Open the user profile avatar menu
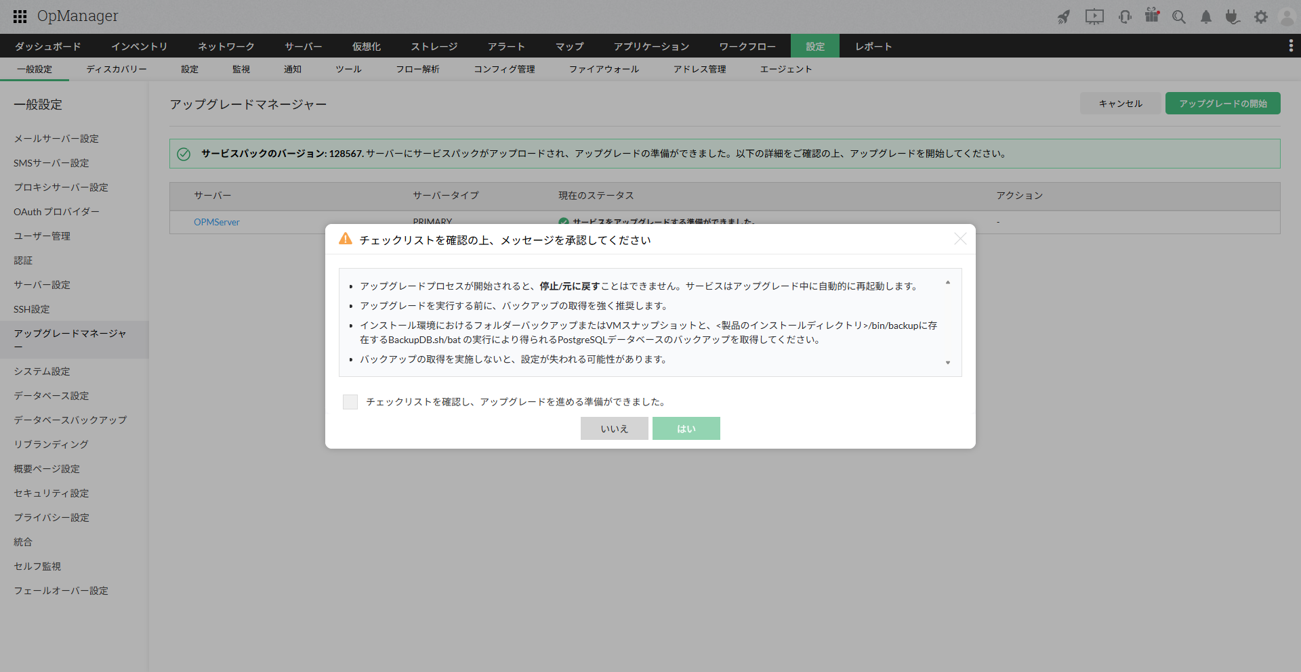Viewport: 1301px width, 672px height. (x=1286, y=17)
